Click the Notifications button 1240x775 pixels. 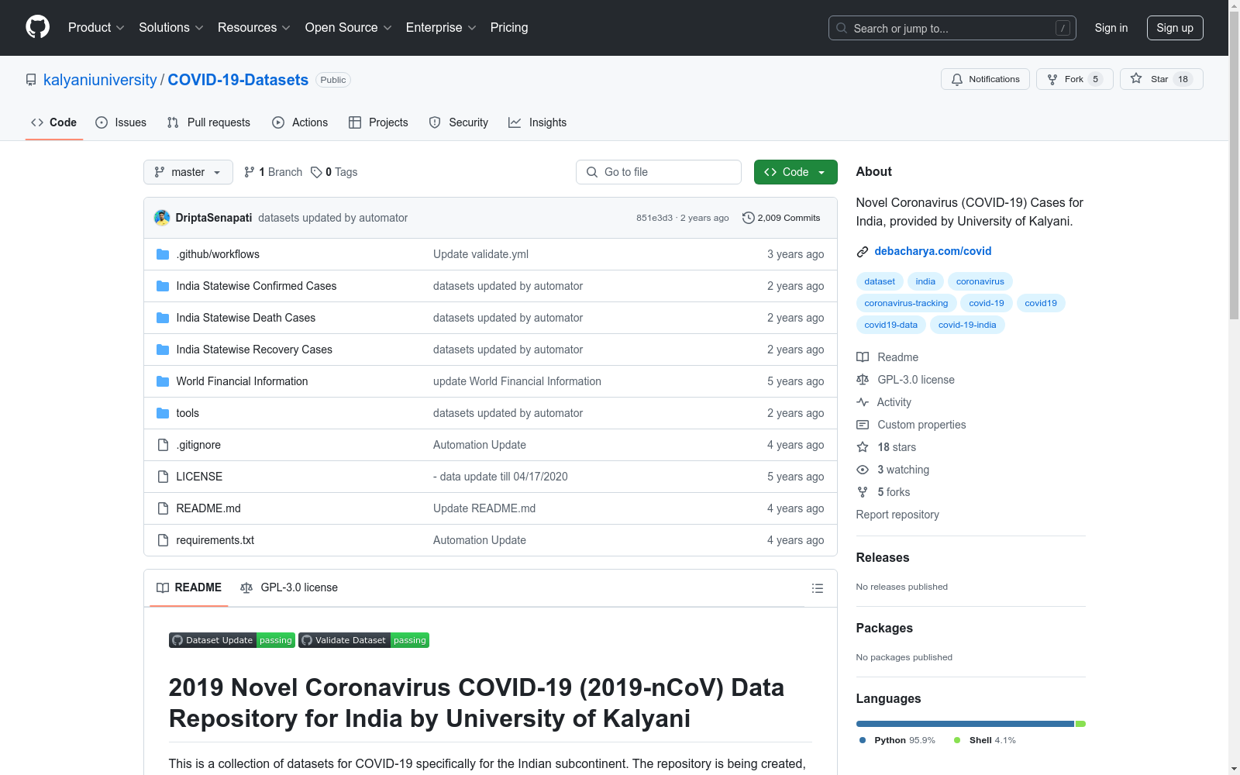point(985,79)
